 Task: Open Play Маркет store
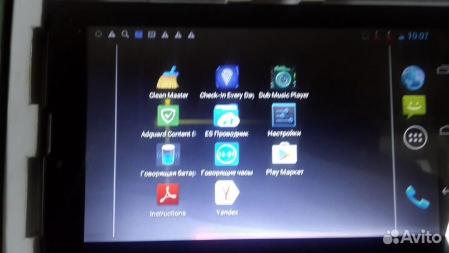pos(284,154)
